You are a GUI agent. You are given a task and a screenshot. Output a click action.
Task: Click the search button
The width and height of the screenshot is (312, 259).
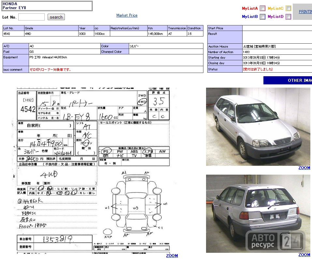[56, 17]
